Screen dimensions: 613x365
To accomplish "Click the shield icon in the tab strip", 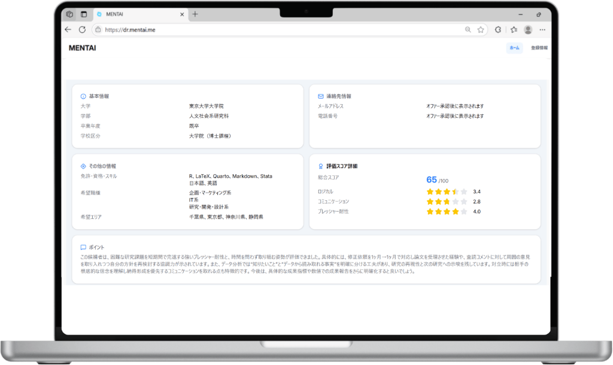I will tap(69, 13).
